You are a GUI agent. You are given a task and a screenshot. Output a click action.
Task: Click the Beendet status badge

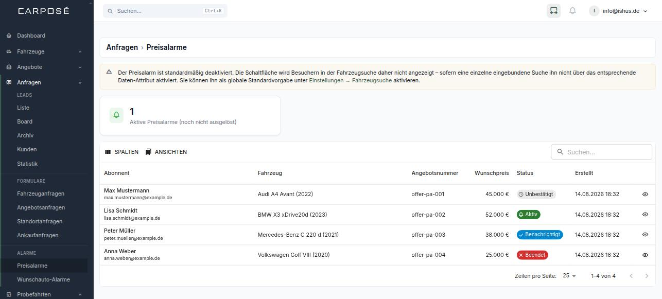click(532, 255)
